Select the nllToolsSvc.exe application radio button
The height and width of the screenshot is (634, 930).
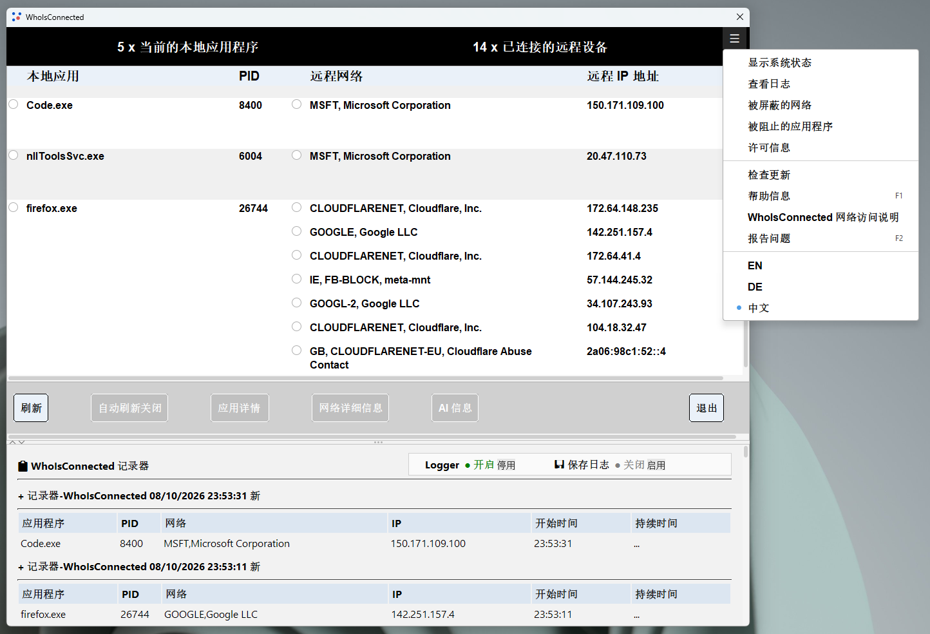coord(13,155)
